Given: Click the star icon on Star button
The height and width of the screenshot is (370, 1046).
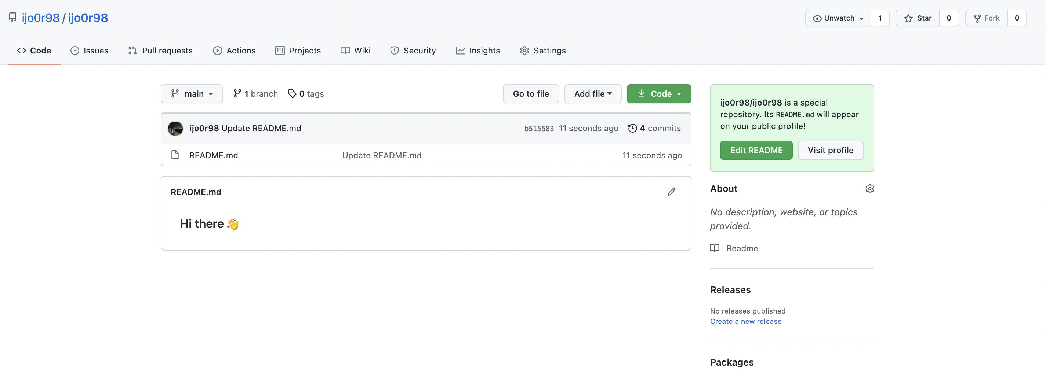Looking at the screenshot, I should pyautogui.click(x=908, y=18).
